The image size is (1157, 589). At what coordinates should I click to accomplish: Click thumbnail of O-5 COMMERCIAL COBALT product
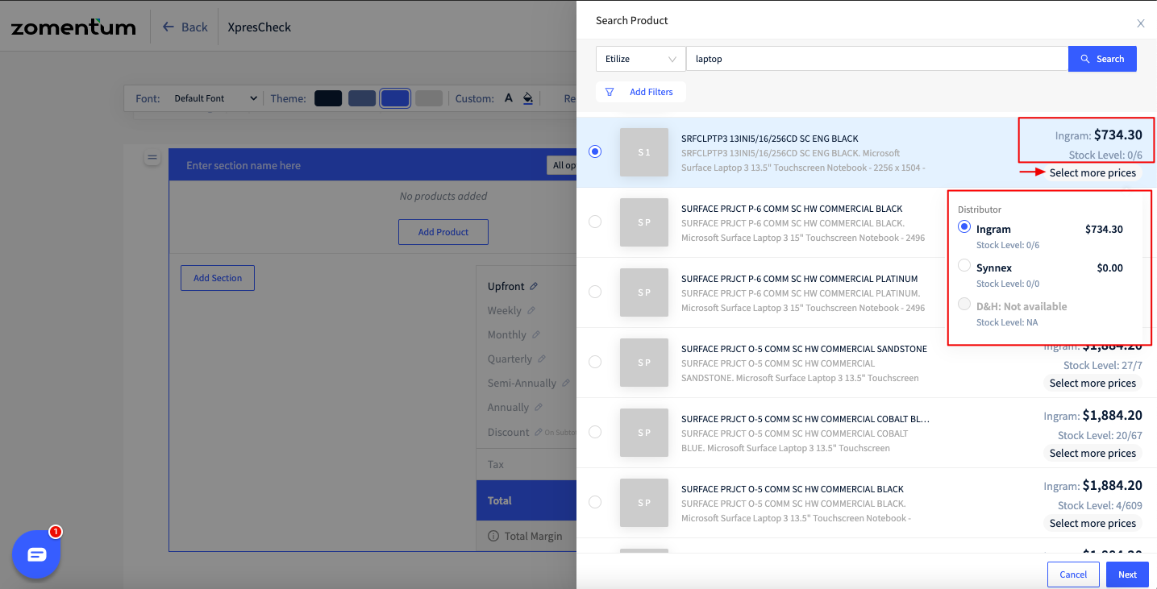pos(644,433)
